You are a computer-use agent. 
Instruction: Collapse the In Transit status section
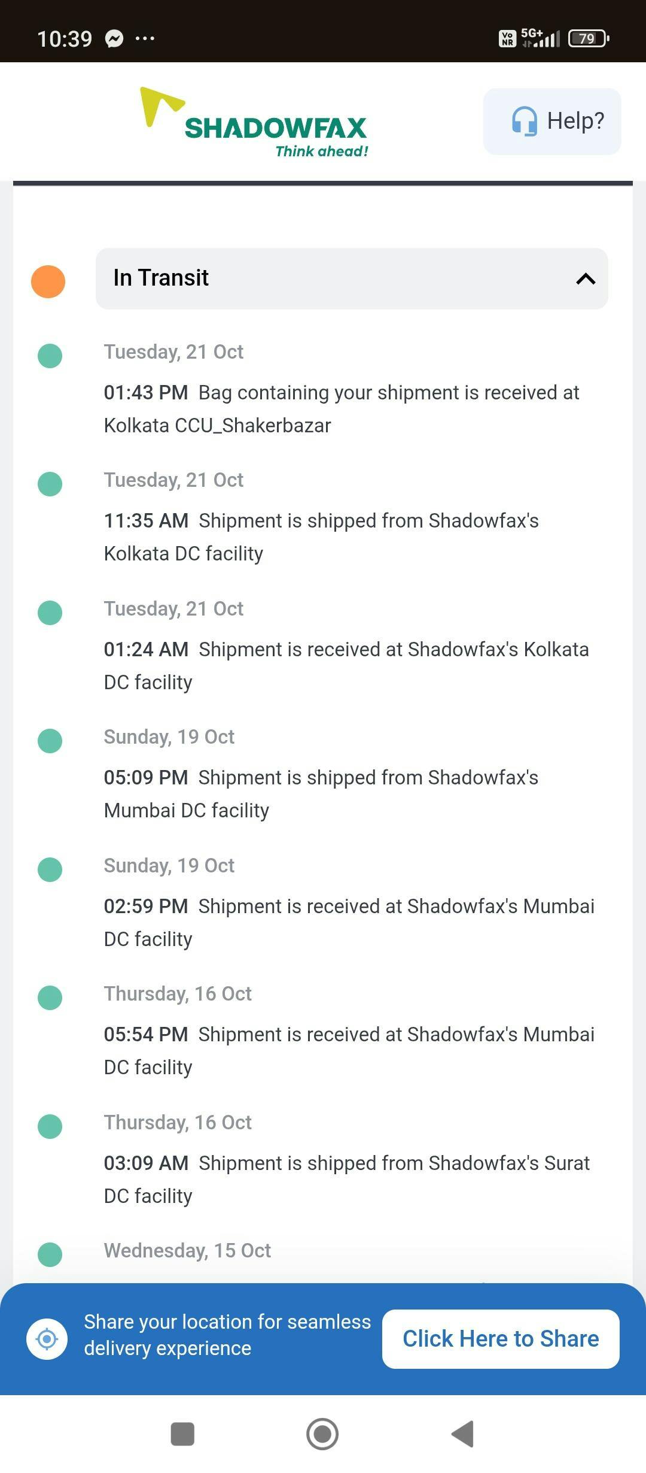(352, 278)
